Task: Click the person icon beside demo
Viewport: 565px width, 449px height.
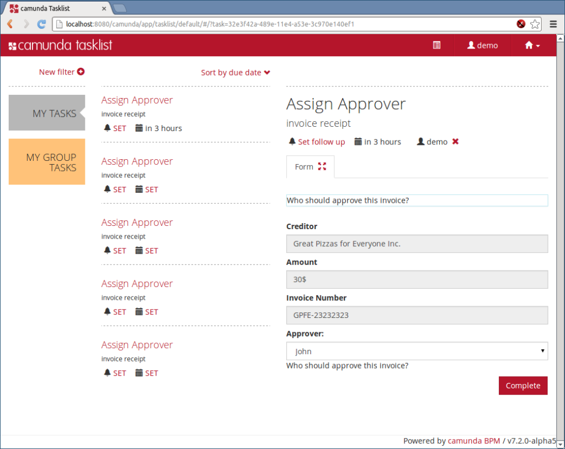Action: [470, 45]
